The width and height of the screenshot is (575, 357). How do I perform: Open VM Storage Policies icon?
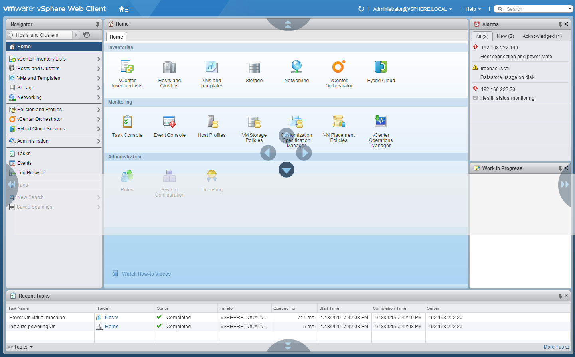(x=254, y=122)
